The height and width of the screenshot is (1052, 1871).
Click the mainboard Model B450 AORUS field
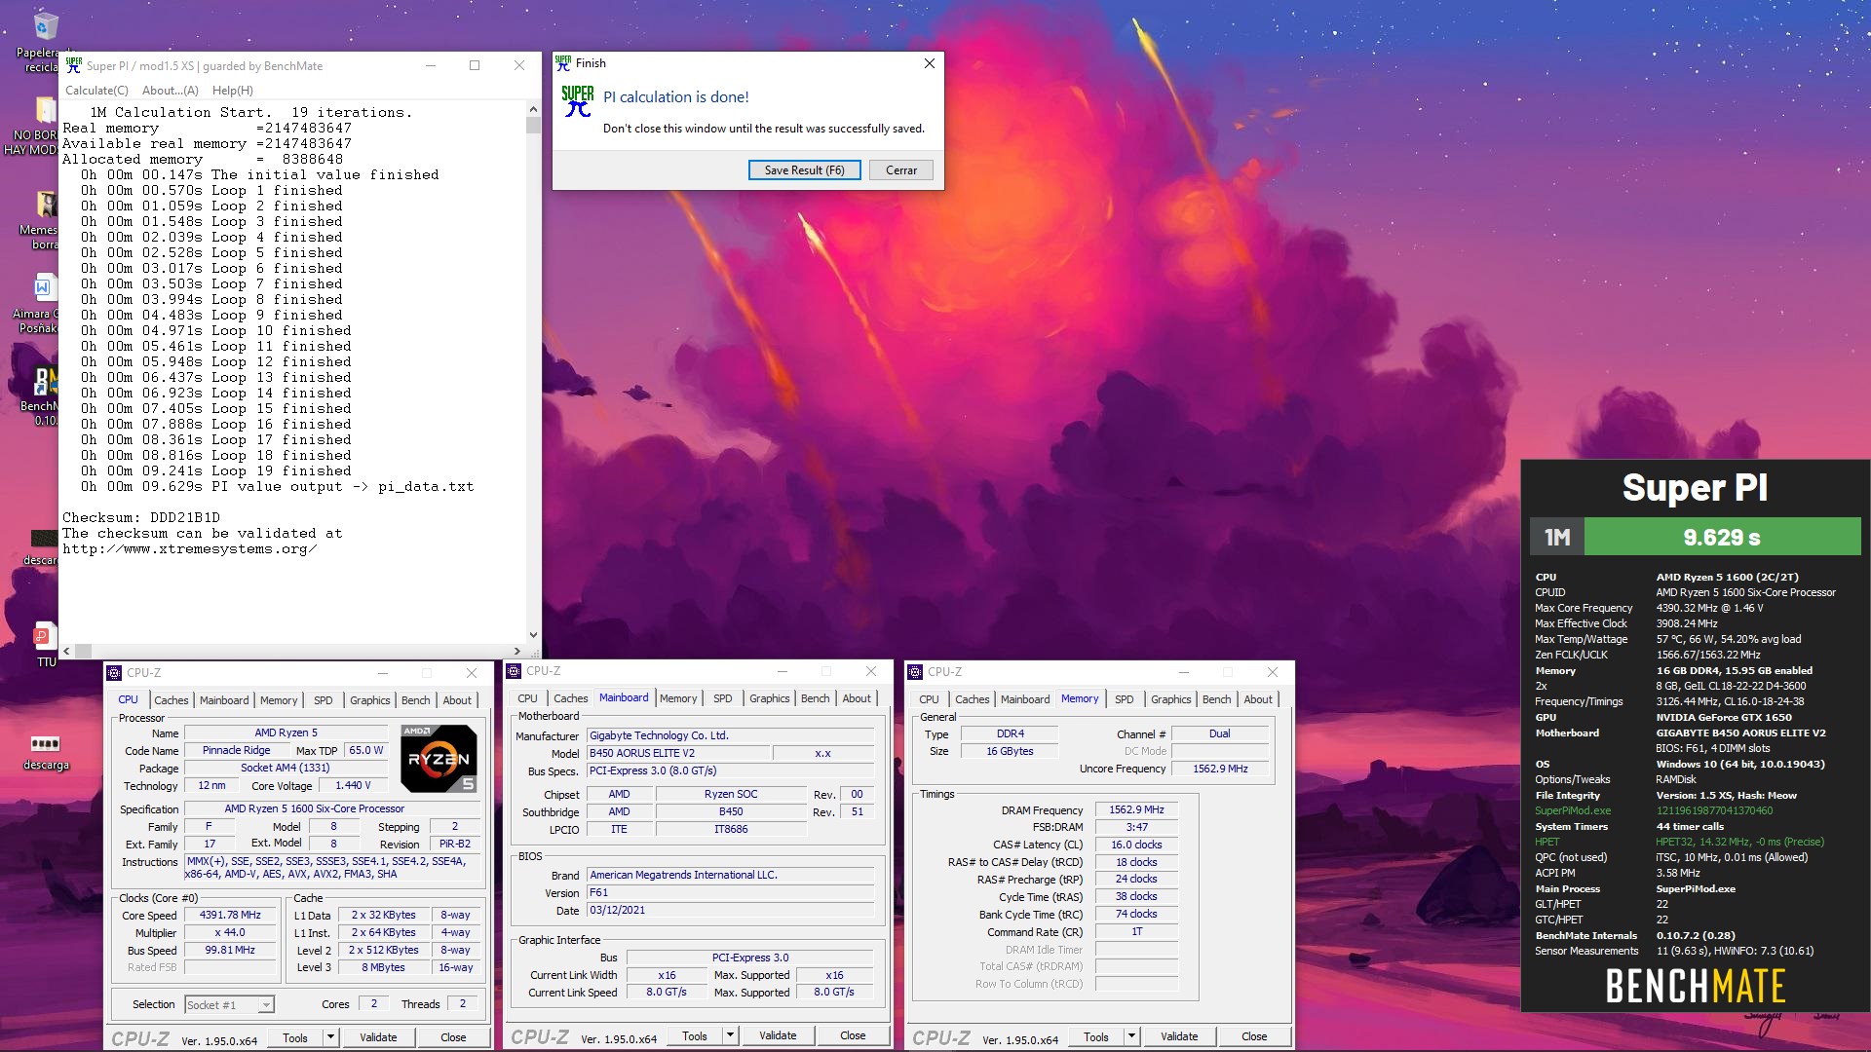click(676, 753)
